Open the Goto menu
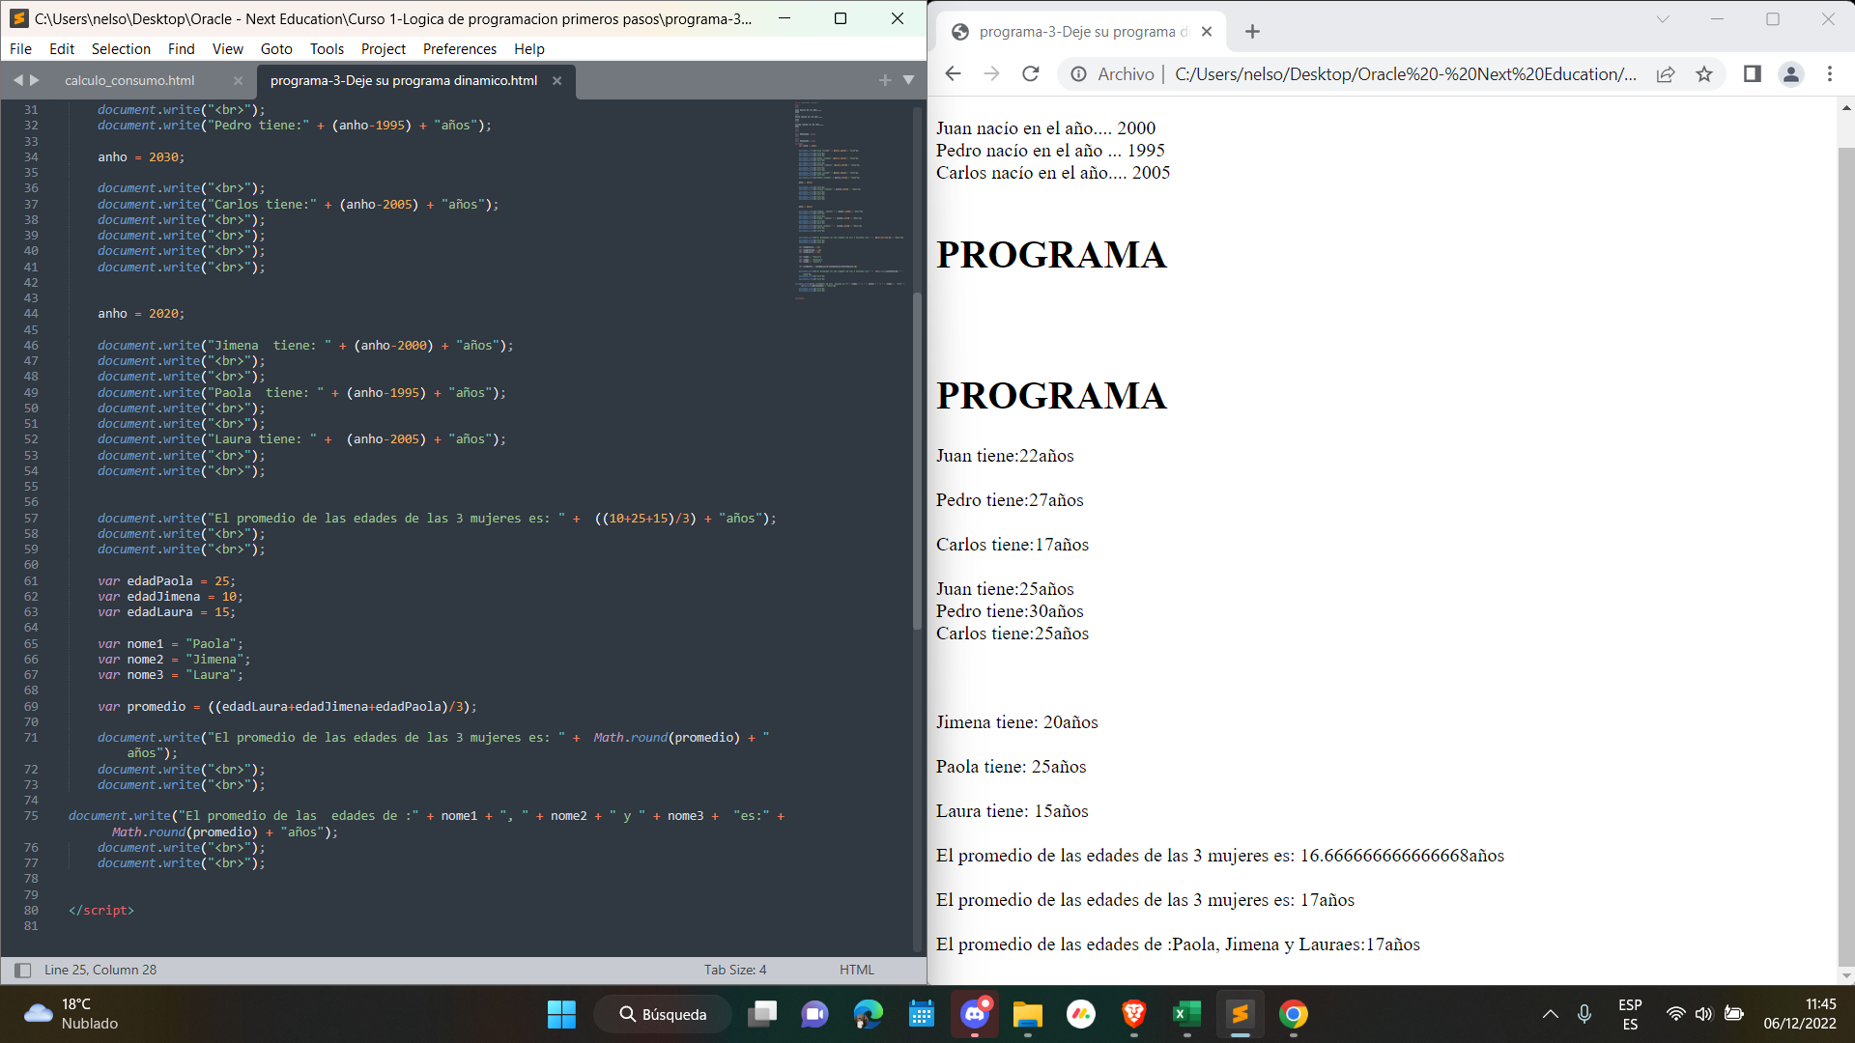 coord(276,48)
